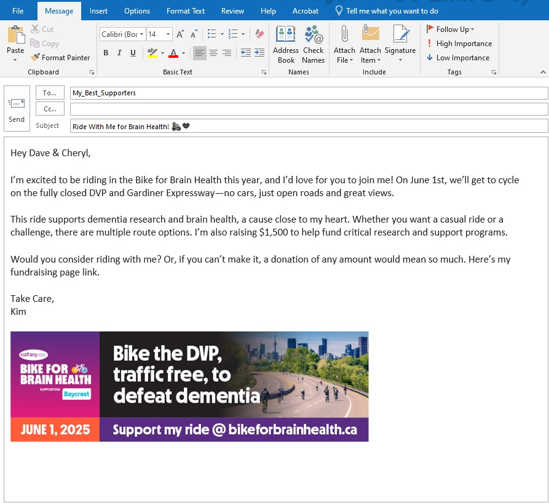
Task: Increase font size with Grow Font icon
Action: [180, 34]
